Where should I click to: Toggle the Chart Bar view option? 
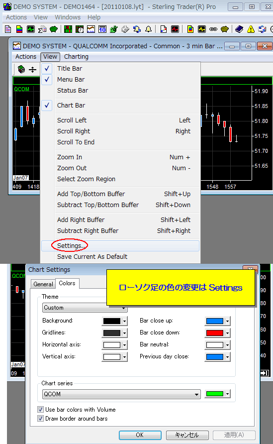[120, 106]
